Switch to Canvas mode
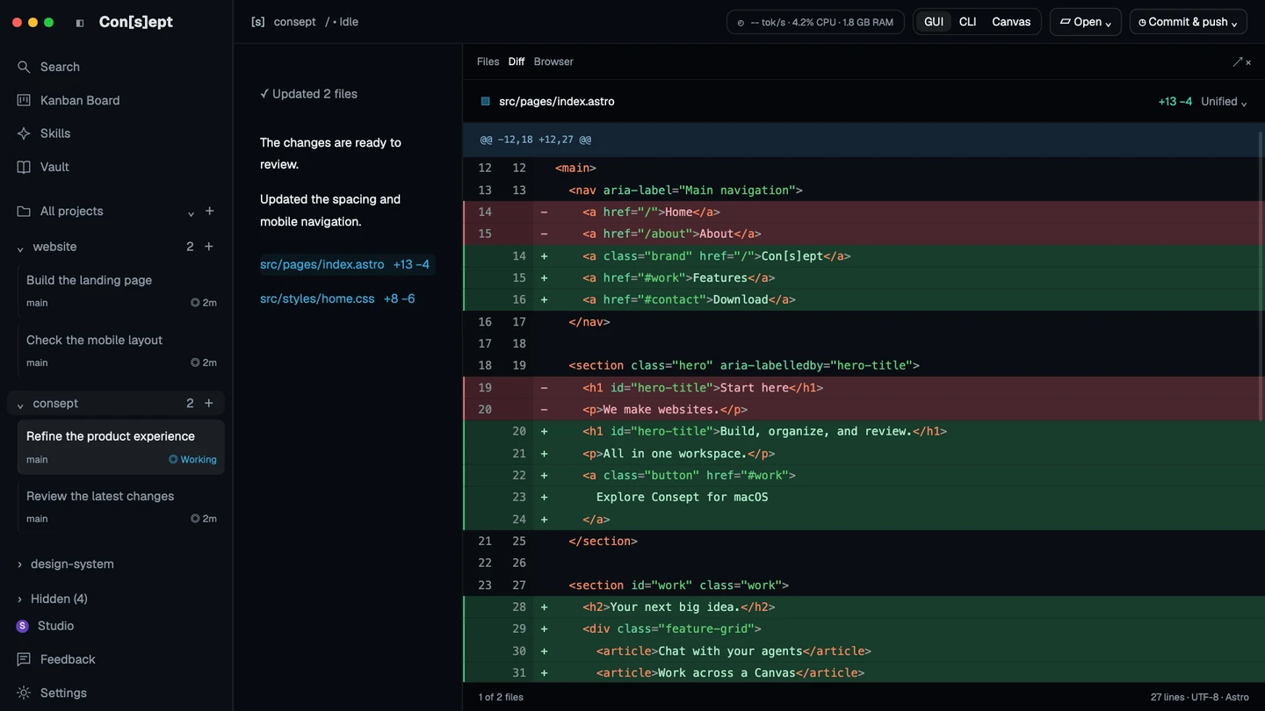This screenshot has width=1265, height=711. [x=1011, y=22]
